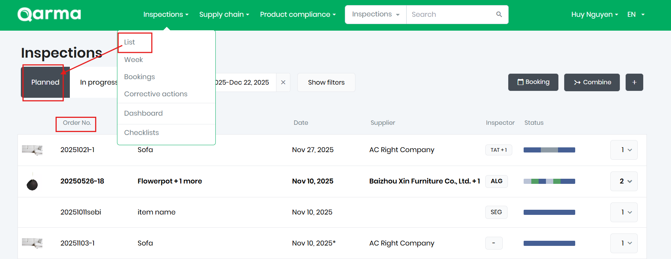Click the plus add button

tap(634, 82)
